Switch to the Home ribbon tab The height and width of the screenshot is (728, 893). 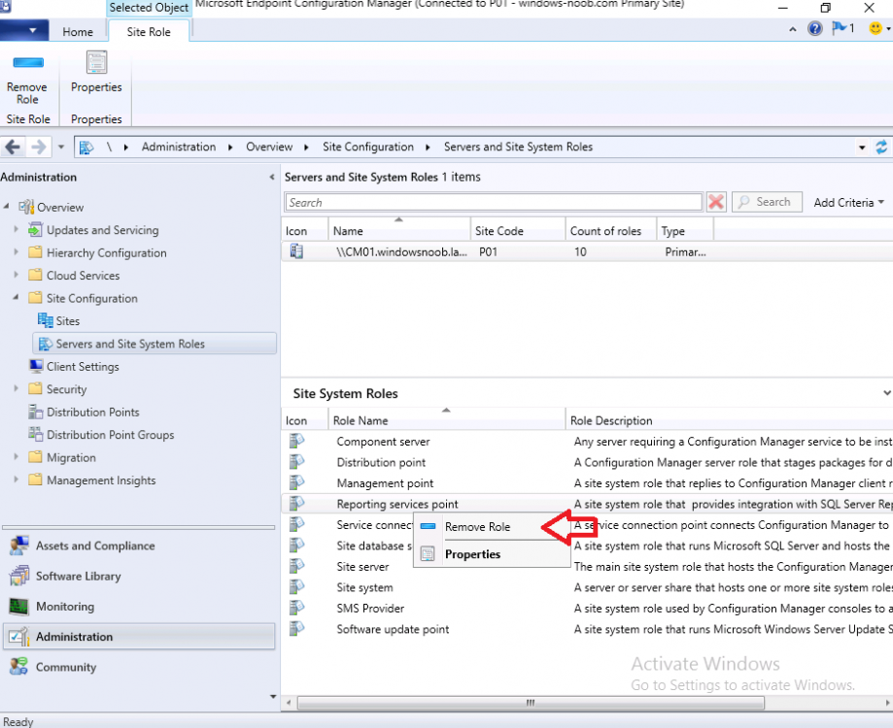pos(78,32)
